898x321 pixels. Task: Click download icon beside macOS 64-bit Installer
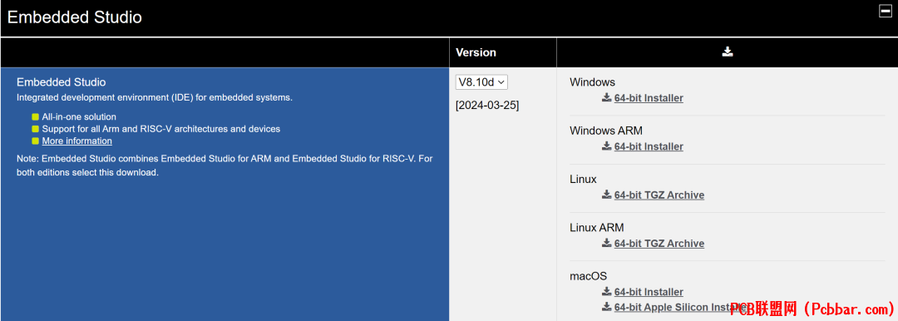click(x=606, y=292)
